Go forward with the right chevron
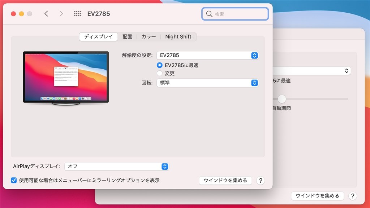This screenshot has height=208, width=370. [61, 14]
